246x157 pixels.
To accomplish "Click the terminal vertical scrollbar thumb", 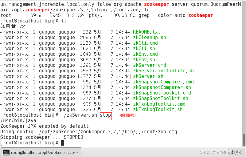I will click(244, 140).
